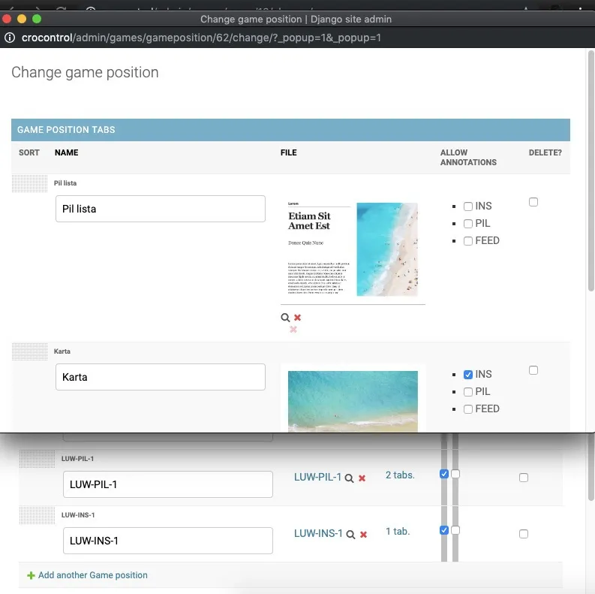
Task: Grab the sort handle for Karta row
Action: point(30,351)
